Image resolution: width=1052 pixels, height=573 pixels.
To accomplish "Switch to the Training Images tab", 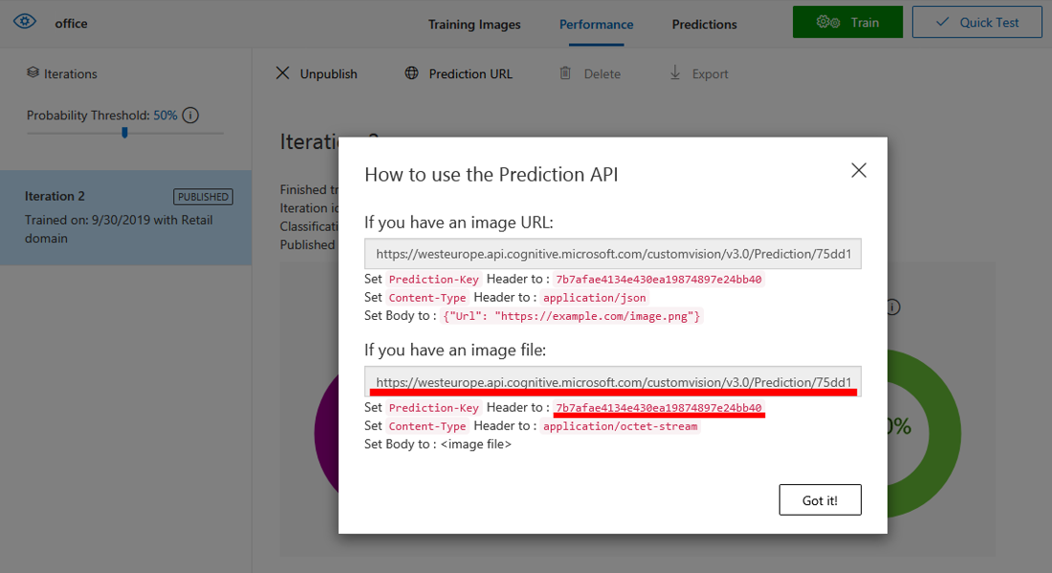I will tap(474, 24).
